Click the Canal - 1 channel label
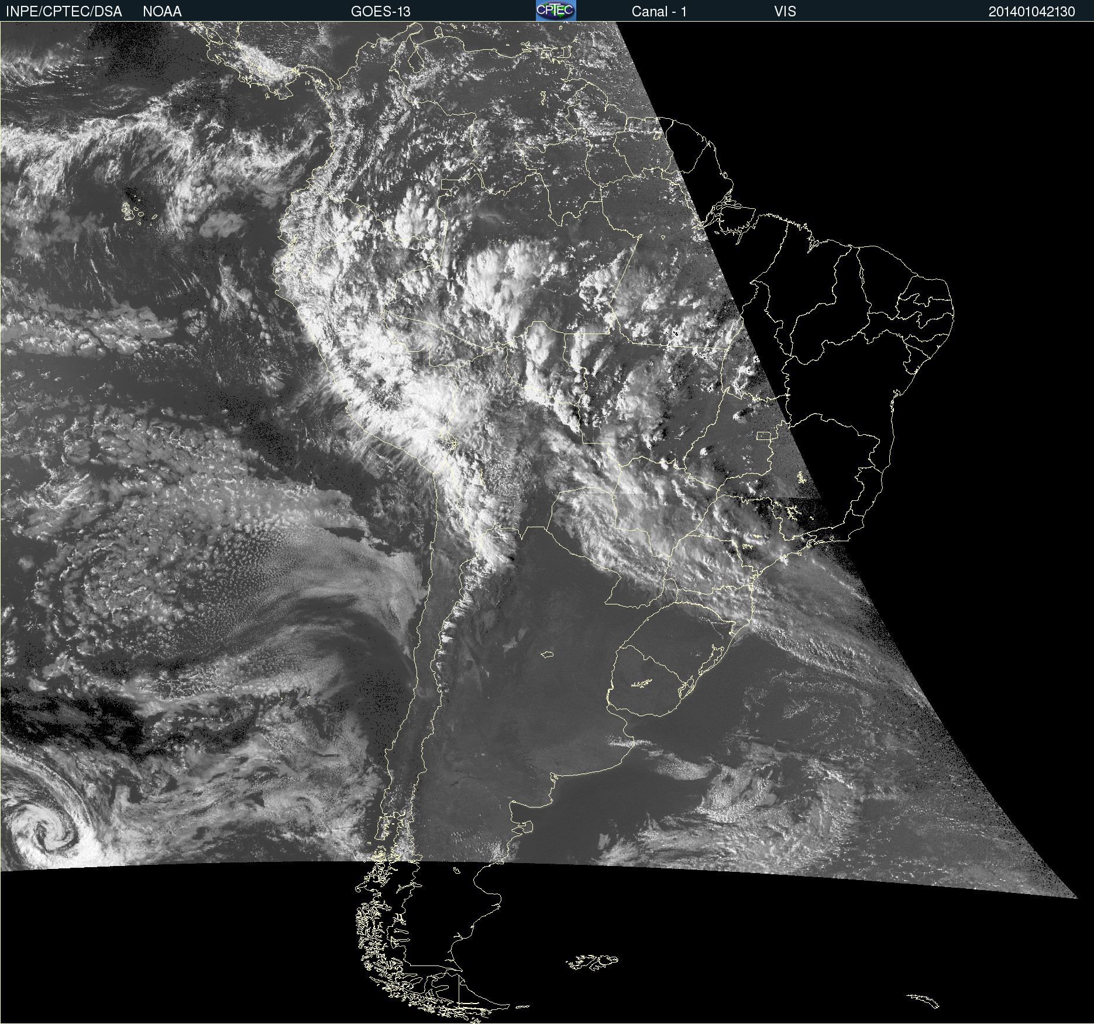Viewport: 1094px width, 1024px height. pyautogui.click(x=659, y=12)
